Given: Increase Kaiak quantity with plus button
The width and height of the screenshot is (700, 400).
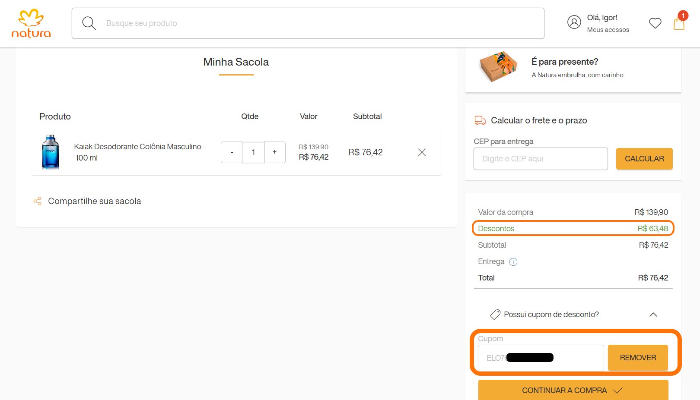Looking at the screenshot, I should pos(275,152).
